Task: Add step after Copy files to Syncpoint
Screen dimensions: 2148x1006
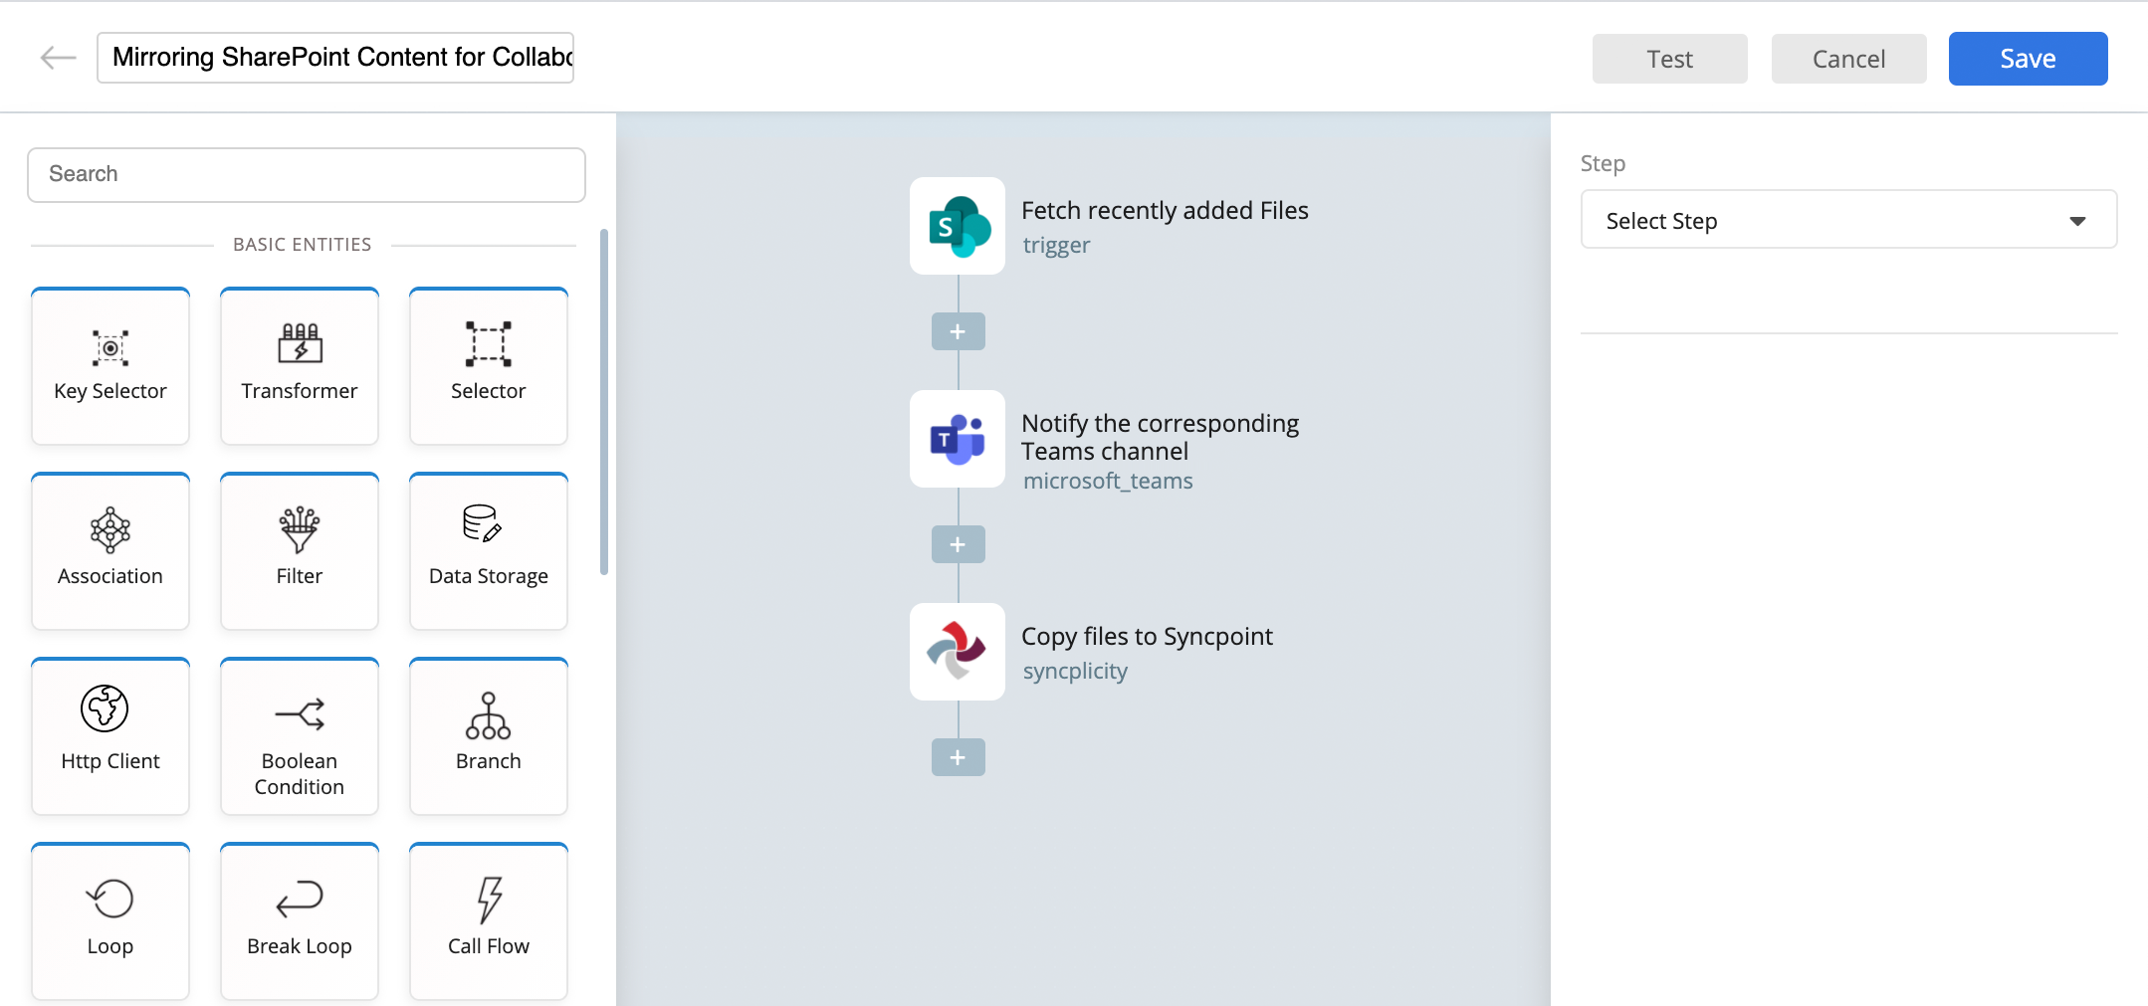Action: pos(959,757)
